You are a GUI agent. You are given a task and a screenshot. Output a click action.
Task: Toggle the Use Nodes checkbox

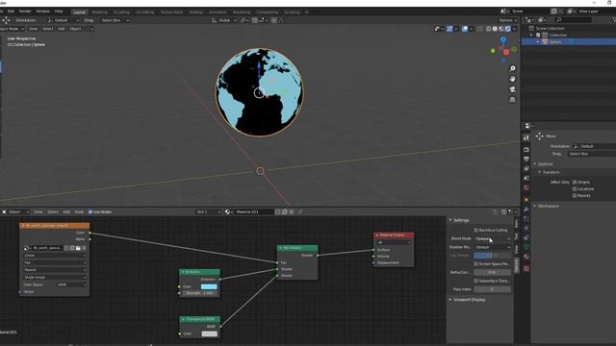pos(90,211)
